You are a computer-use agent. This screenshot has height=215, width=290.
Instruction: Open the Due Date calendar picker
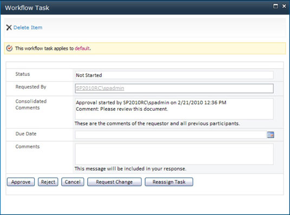point(270,135)
